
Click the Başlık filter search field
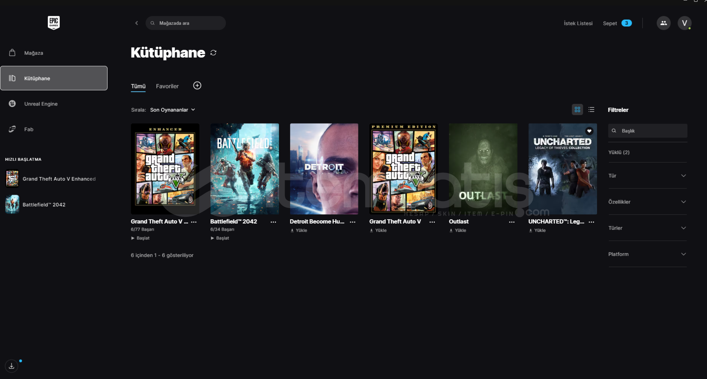pos(648,131)
